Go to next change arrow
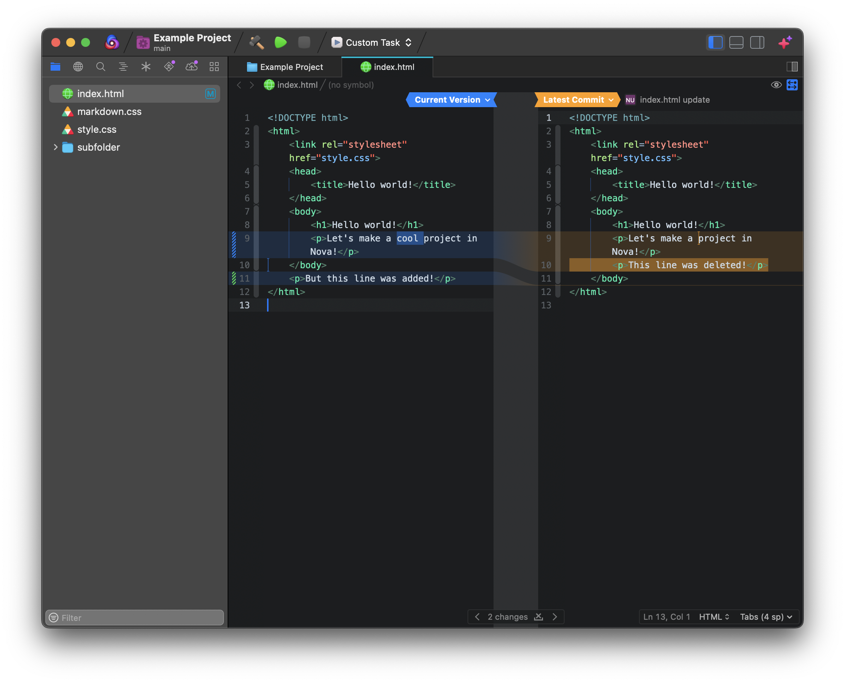Viewport: 845px width, 683px height. [555, 617]
